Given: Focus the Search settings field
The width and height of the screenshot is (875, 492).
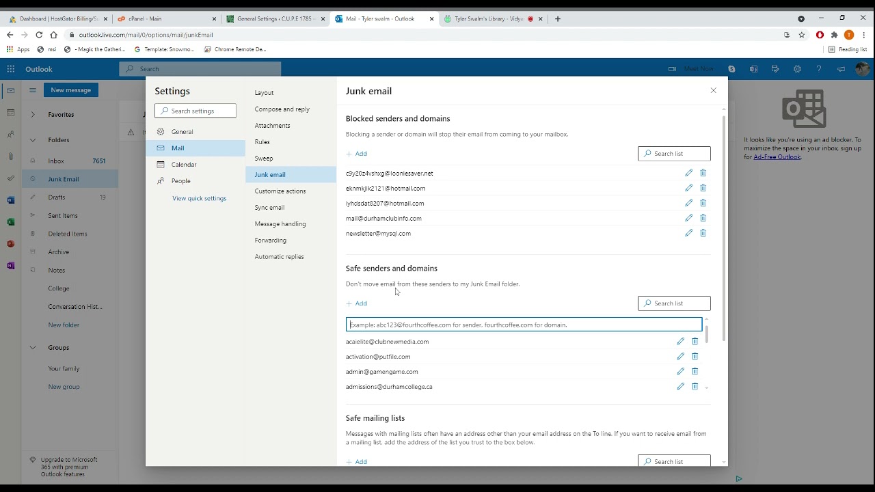Looking at the screenshot, I should [x=196, y=111].
